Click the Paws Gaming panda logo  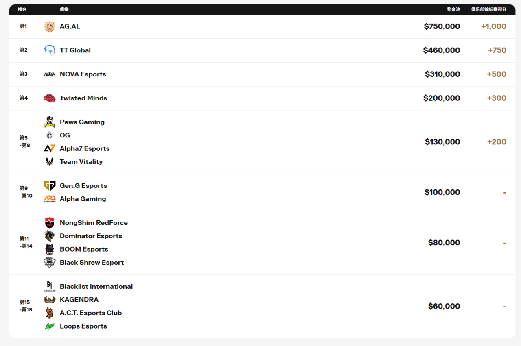[x=49, y=122]
